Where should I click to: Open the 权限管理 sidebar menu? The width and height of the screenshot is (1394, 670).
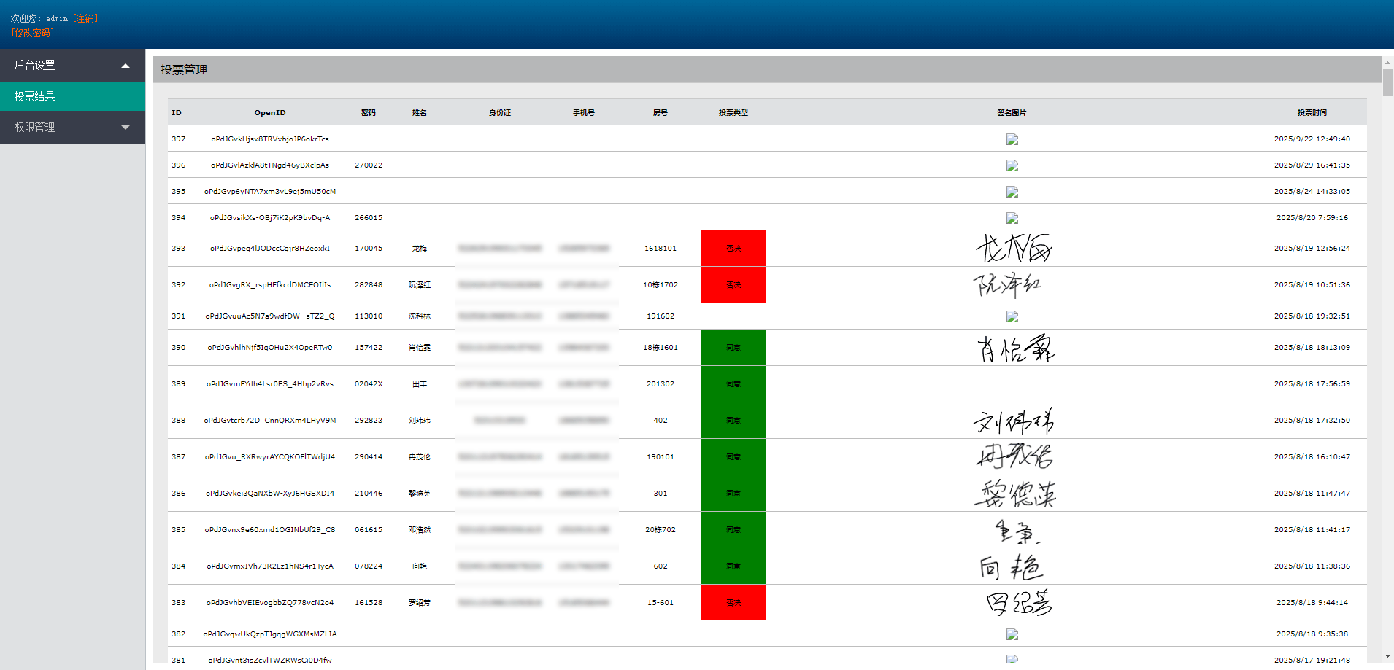coord(35,128)
